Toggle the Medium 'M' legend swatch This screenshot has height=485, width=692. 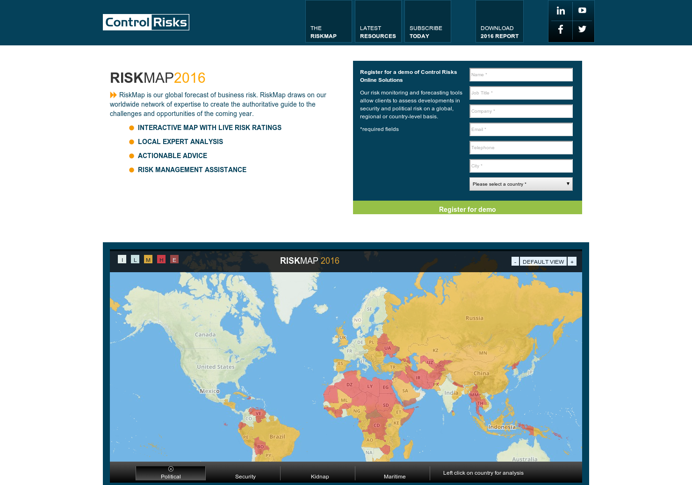pos(148,259)
